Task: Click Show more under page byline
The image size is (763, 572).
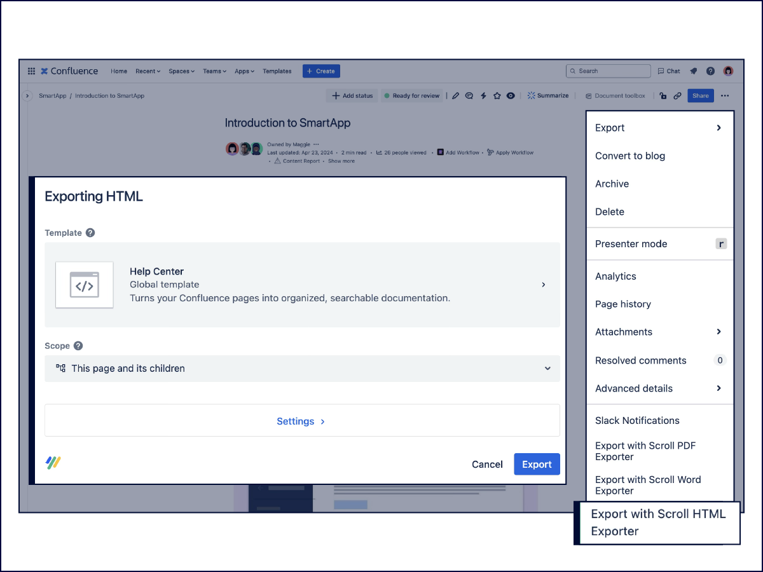Action: tap(341, 161)
